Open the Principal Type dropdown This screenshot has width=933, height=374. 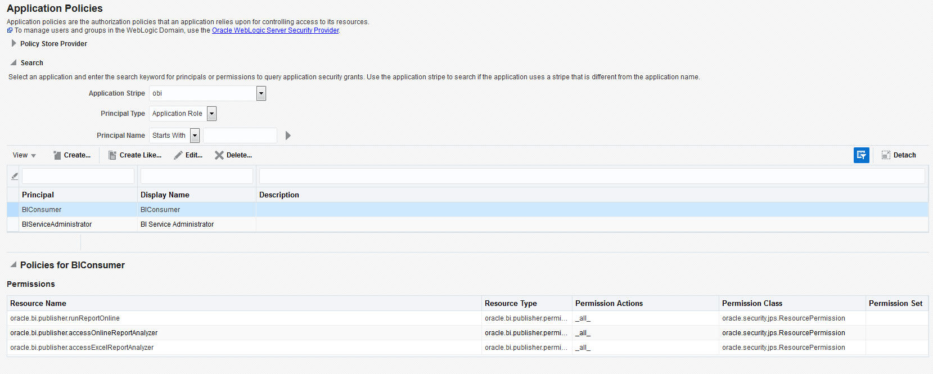211,114
